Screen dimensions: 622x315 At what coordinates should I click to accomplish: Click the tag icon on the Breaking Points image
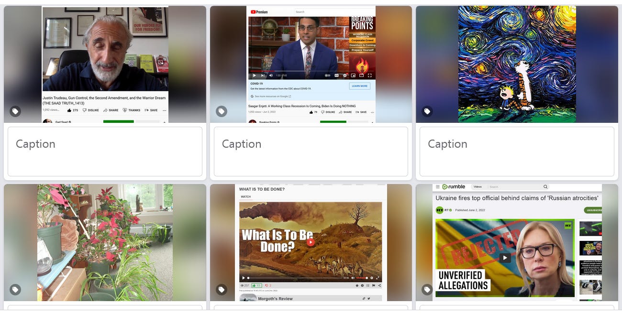click(221, 111)
